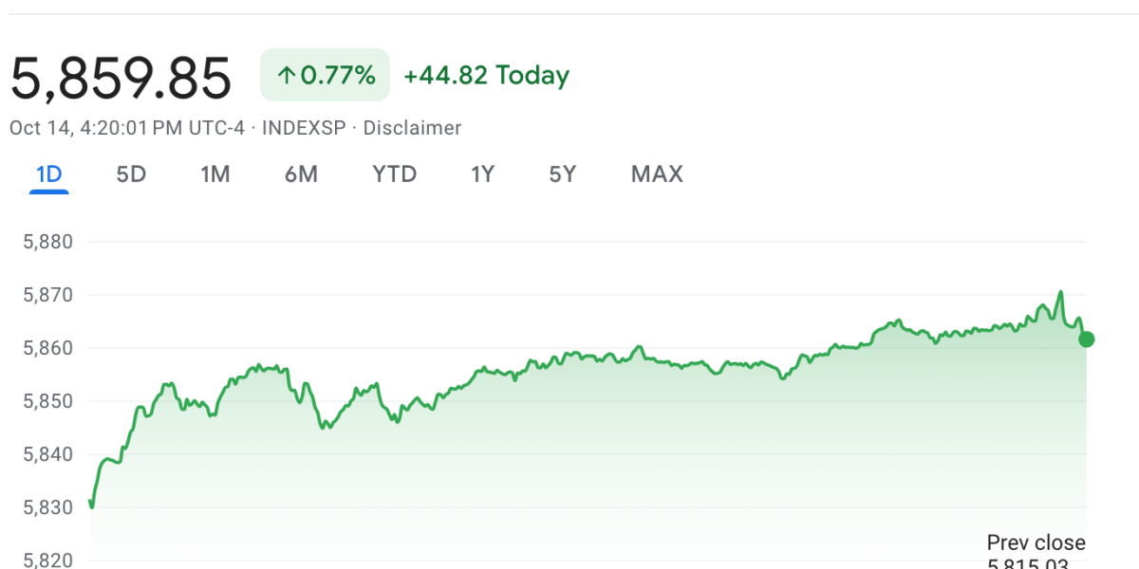Click the green up arrow in percent badge
The height and width of the screenshot is (569, 1139).
[286, 76]
